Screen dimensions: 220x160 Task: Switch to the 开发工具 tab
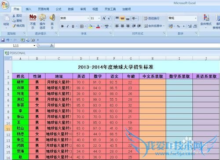[x=110, y=9]
